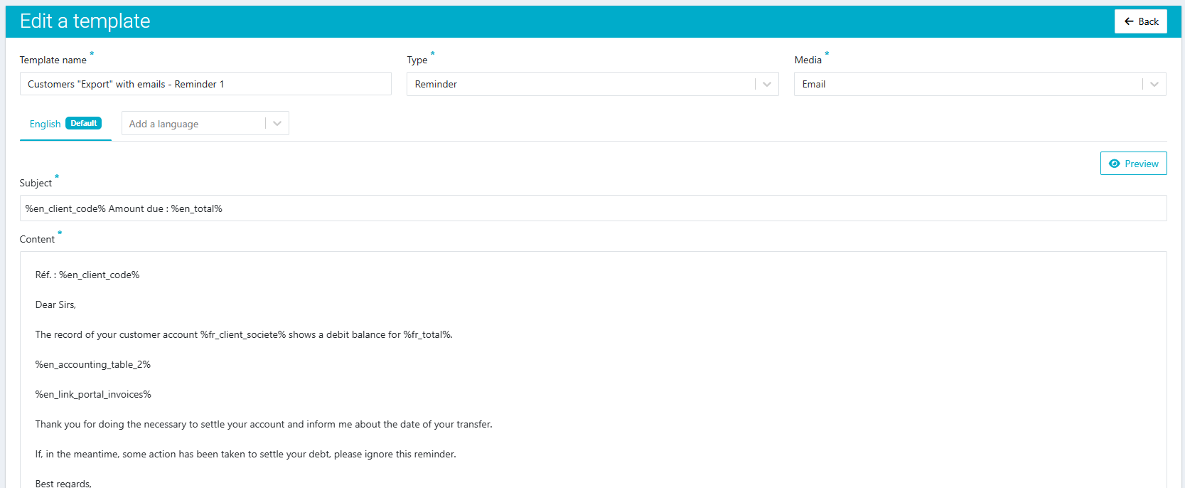Click the Content label
This screenshot has height=488, width=1185.
tap(37, 239)
